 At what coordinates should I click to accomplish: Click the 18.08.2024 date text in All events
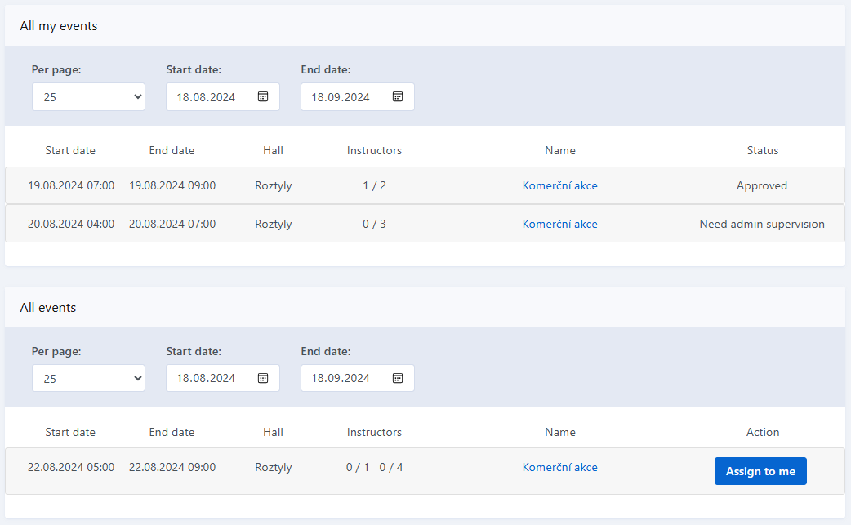pyautogui.click(x=206, y=378)
